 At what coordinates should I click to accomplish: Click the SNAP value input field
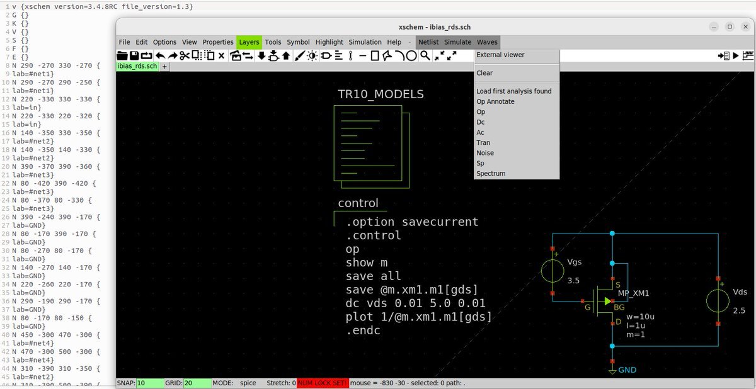[x=150, y=383]
